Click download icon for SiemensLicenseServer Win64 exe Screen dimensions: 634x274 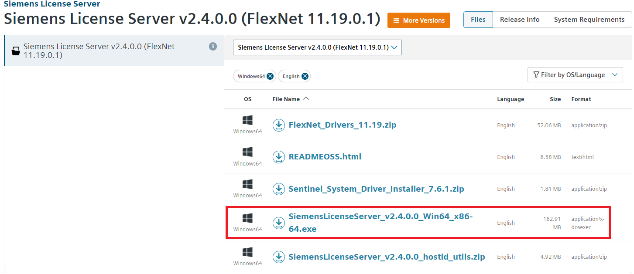(x=278, y=223)
